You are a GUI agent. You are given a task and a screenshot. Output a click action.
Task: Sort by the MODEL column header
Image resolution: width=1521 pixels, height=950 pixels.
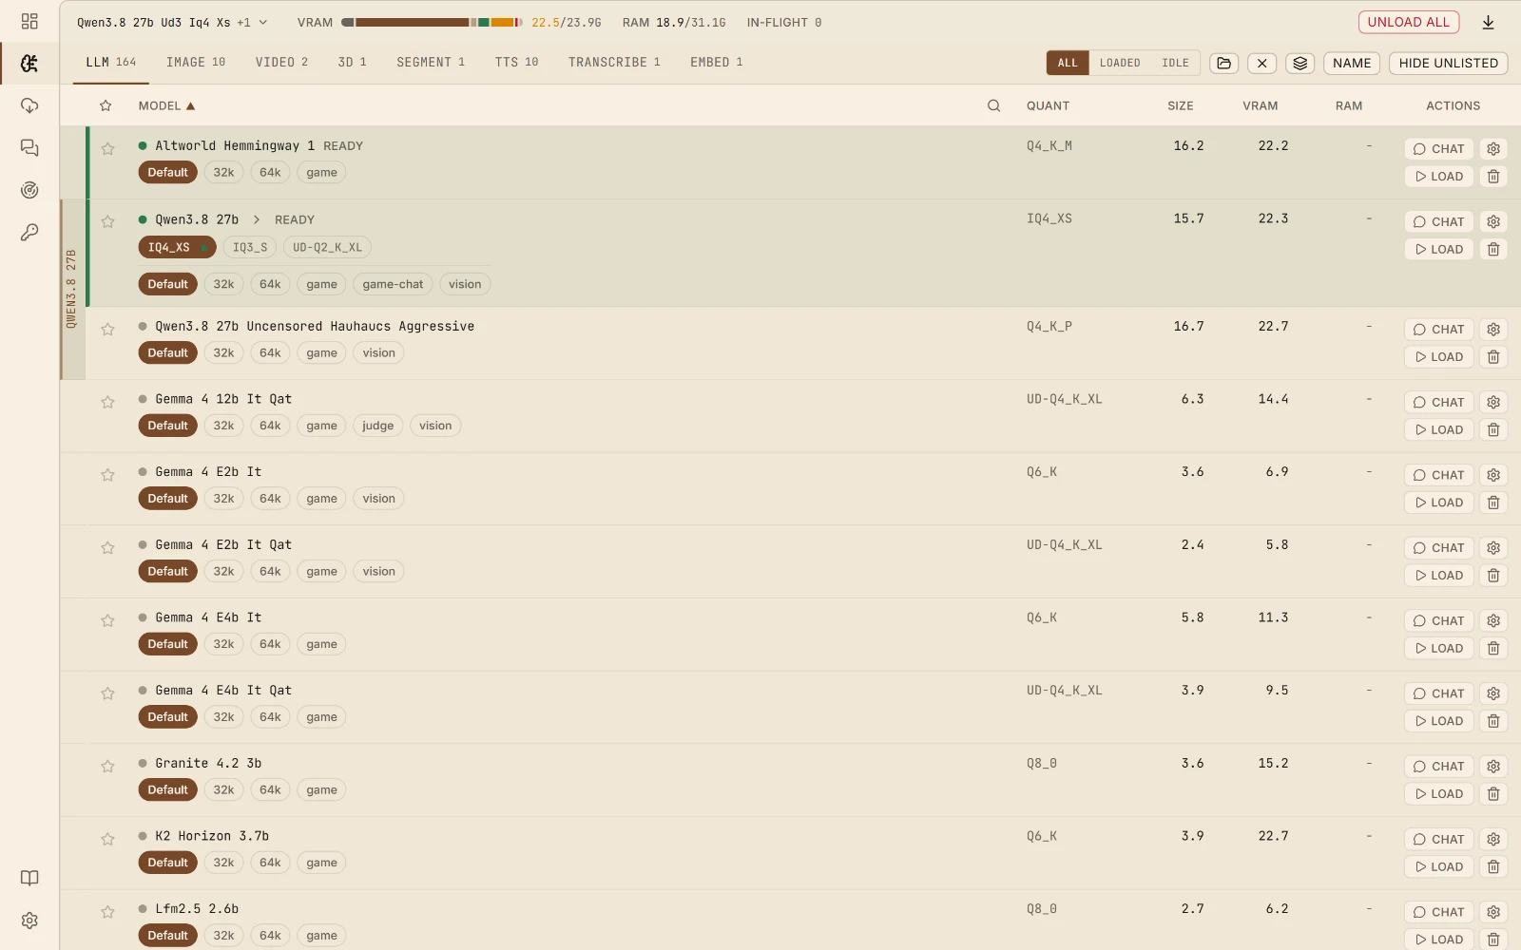[x=166, y=105]
